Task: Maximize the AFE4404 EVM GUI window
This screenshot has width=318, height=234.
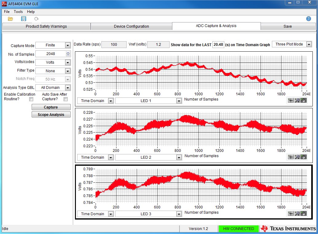Action: click(x=298, y=2)
